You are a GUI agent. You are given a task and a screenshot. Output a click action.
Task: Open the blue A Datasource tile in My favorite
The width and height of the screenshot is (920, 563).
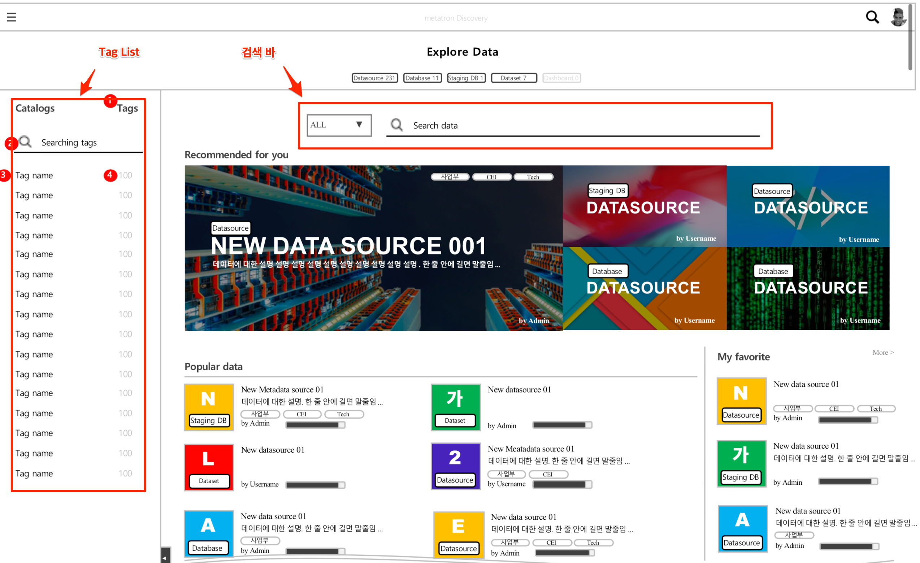coord(743,529)
